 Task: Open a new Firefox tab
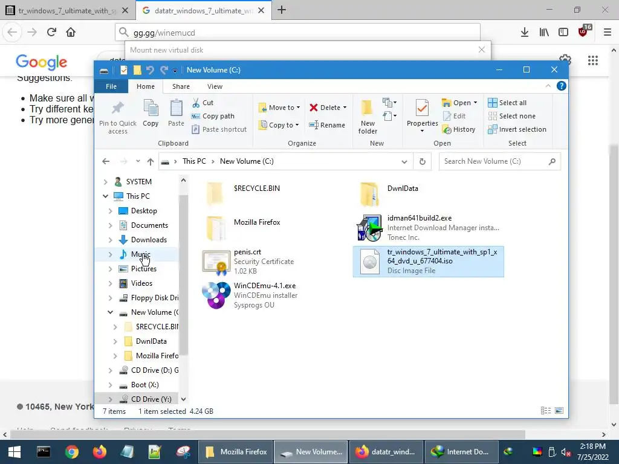pos(282,10)
